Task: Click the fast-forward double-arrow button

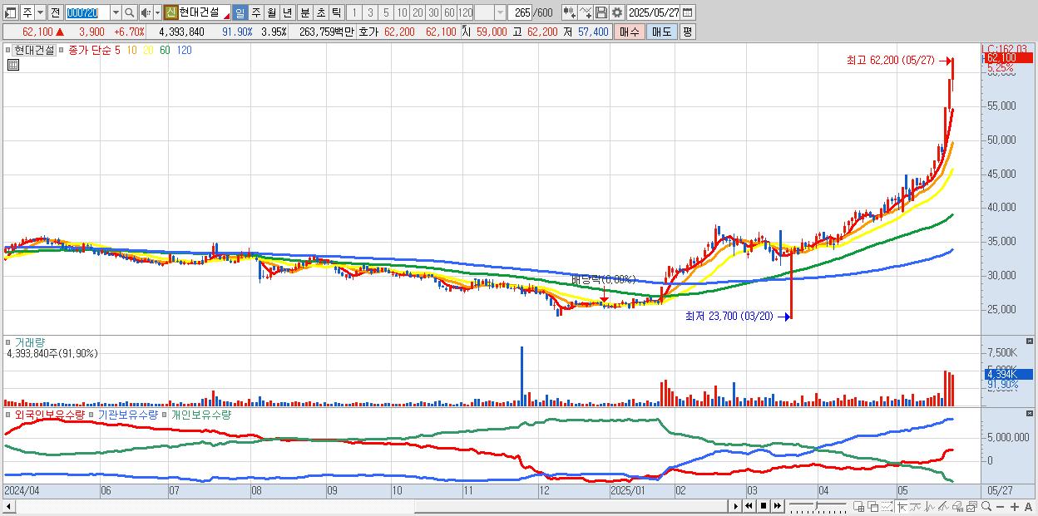Action: click(778, 506)
